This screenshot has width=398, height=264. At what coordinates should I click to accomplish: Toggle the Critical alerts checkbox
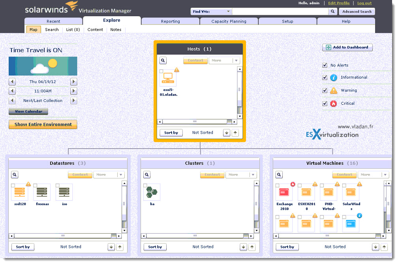[x=325, y=103]
